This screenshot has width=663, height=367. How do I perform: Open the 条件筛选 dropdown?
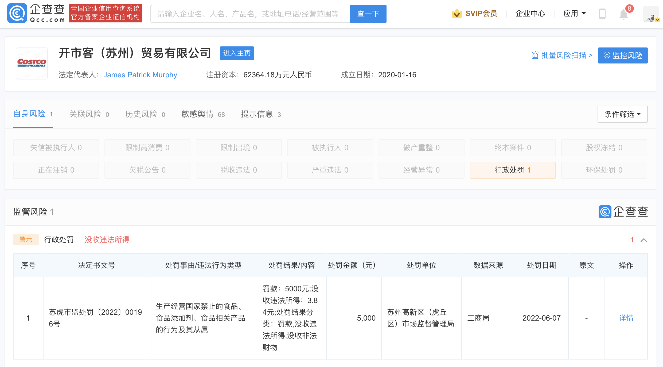tap(622, 114)
